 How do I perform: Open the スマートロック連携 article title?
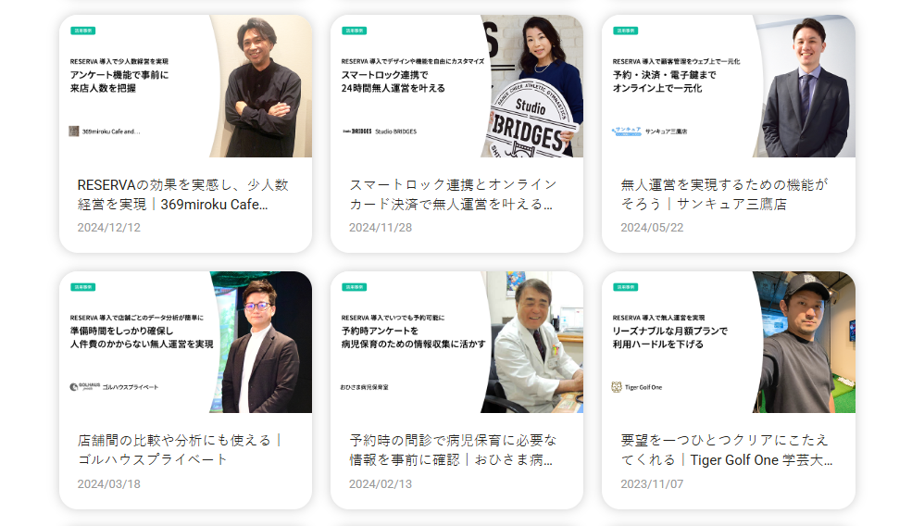coord(453,194)
